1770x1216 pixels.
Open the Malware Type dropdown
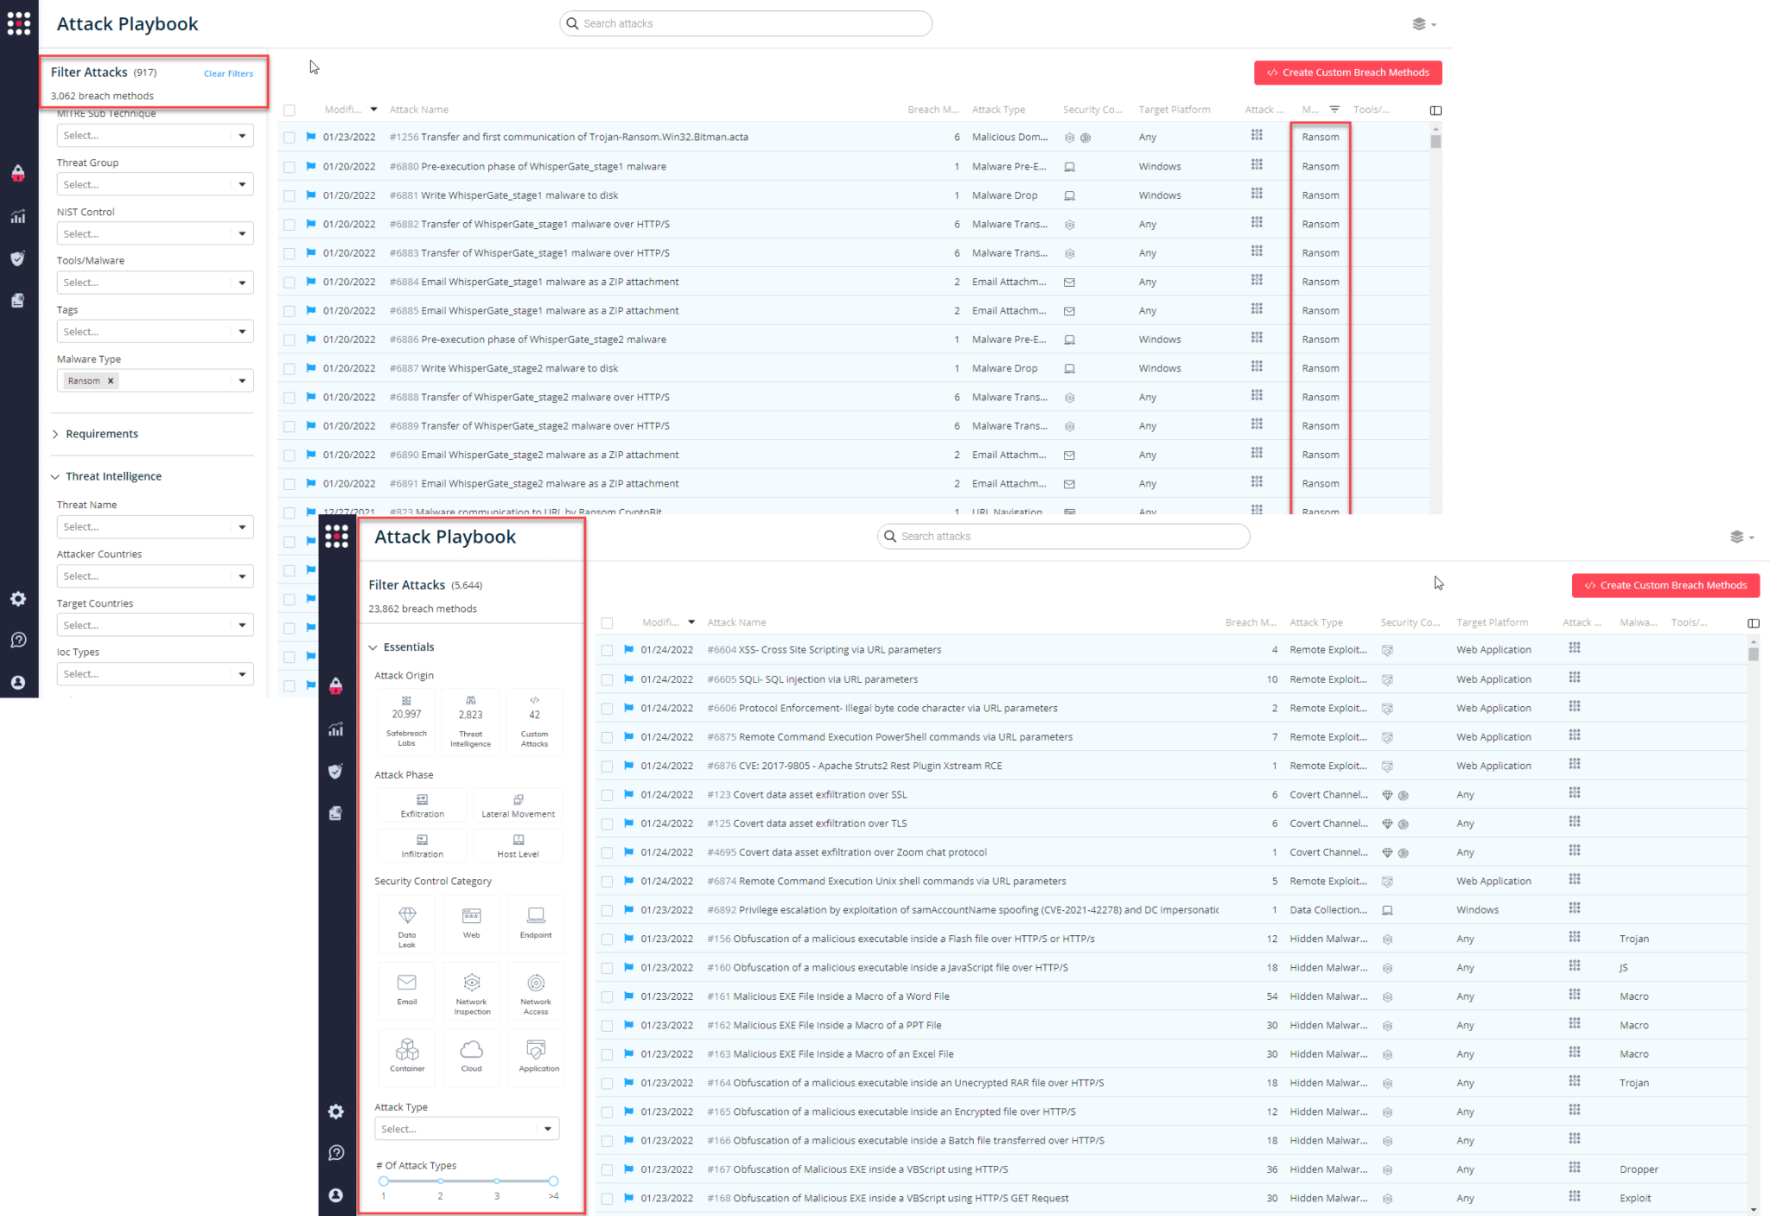click(x=241, y=380)
